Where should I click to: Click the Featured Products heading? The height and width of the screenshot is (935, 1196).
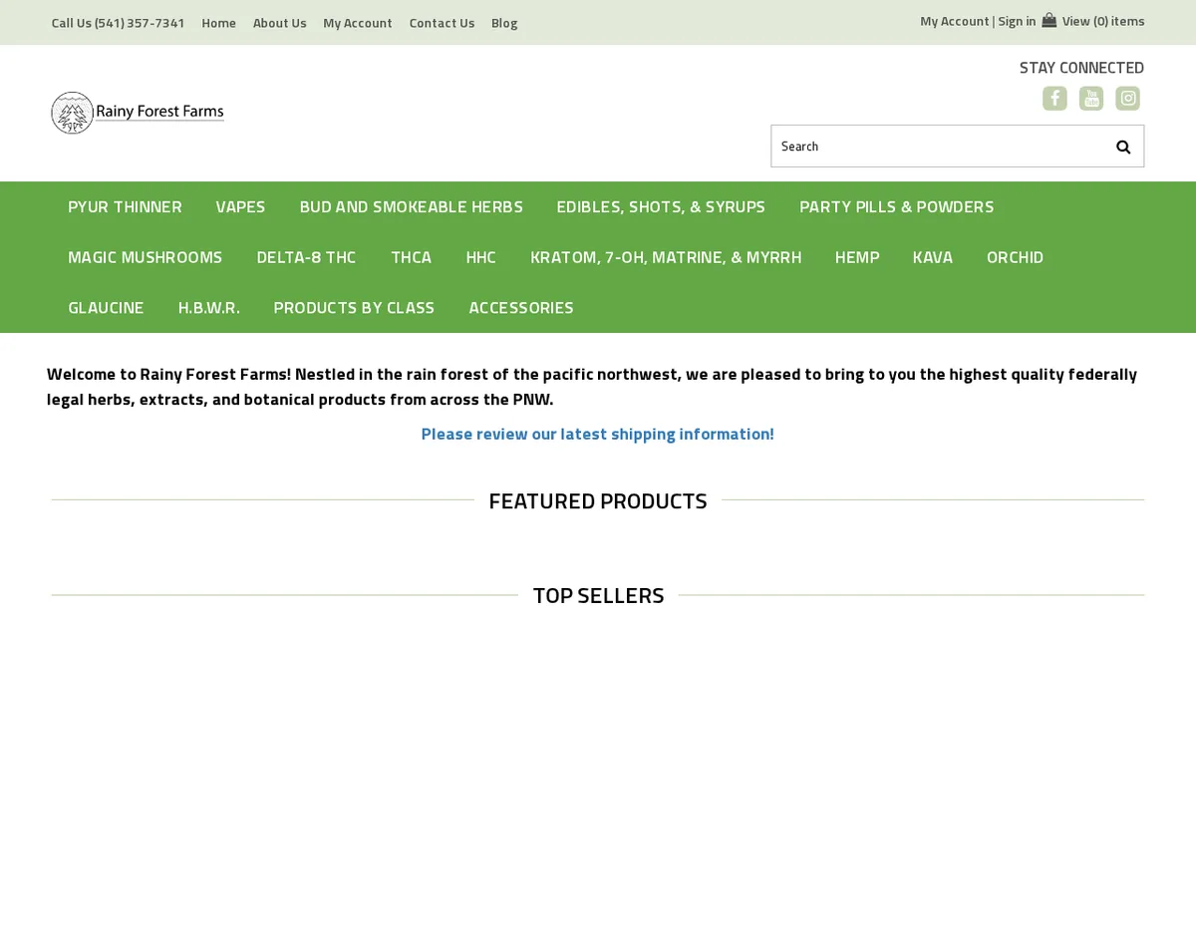click(x=598, y=500)
